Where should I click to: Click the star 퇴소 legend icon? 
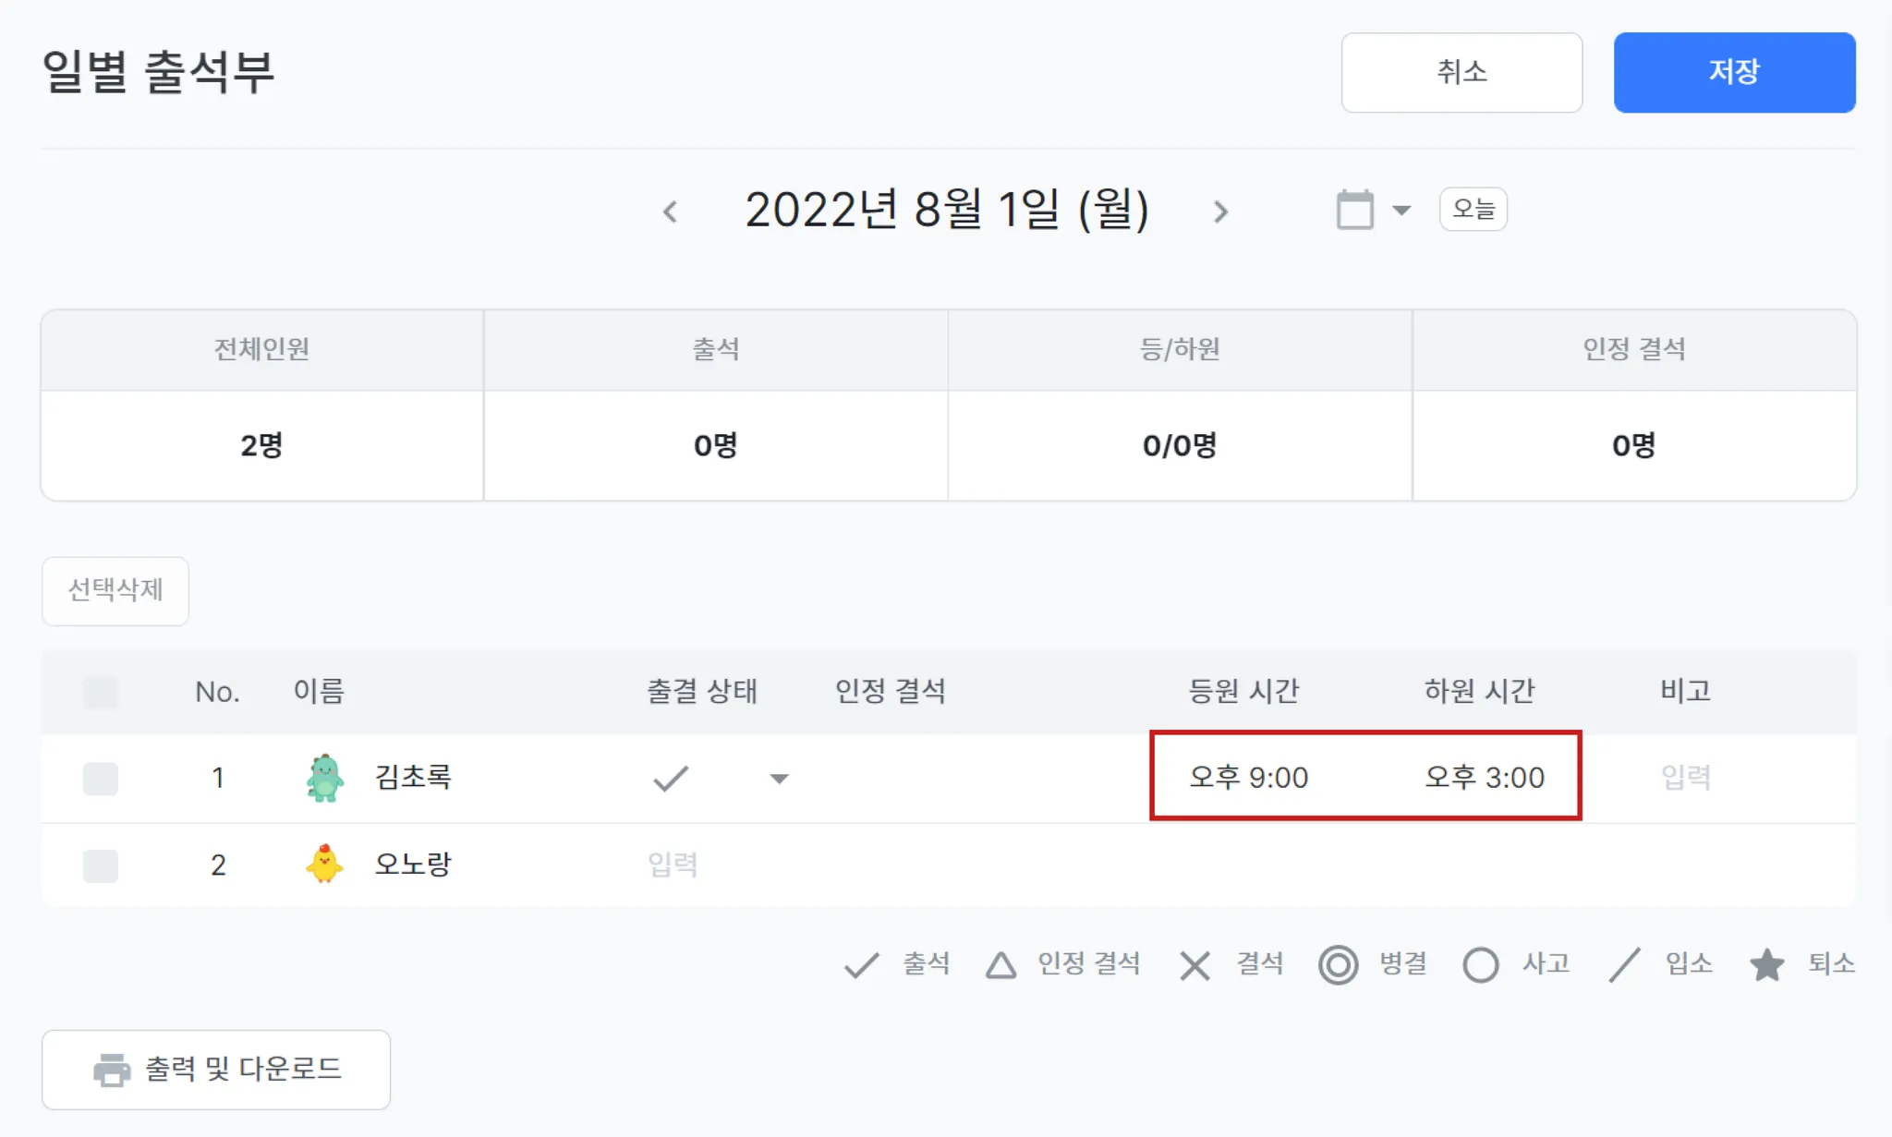coord(1766,965)
